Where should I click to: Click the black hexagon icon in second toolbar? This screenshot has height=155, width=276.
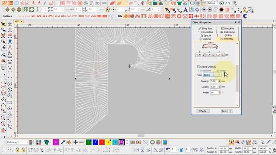pyautogui.click(x=221, y=9)
